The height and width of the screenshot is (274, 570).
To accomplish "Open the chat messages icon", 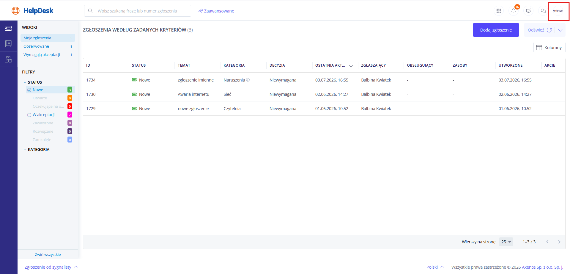I will pyautogui.click(x=543, y=11).
